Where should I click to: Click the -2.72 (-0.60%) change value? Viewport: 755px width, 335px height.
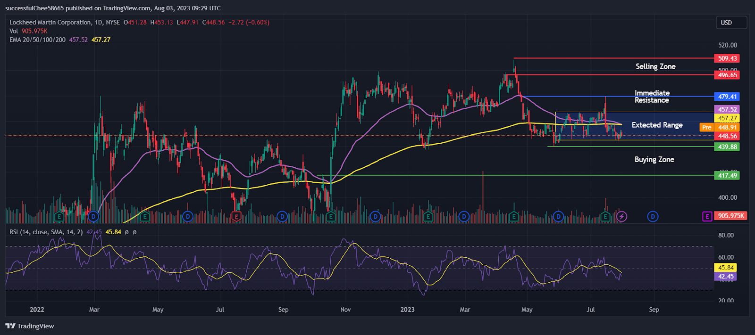click(x=249, y=22)
